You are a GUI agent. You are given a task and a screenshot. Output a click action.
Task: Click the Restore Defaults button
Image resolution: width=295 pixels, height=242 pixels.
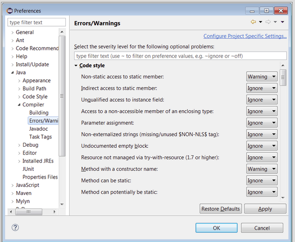click(x=220, y=209)
